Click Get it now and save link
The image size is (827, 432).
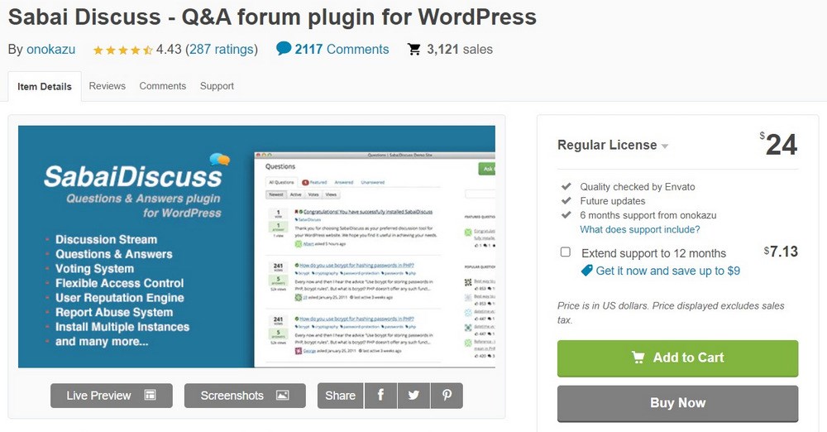(x=667, y=271)
